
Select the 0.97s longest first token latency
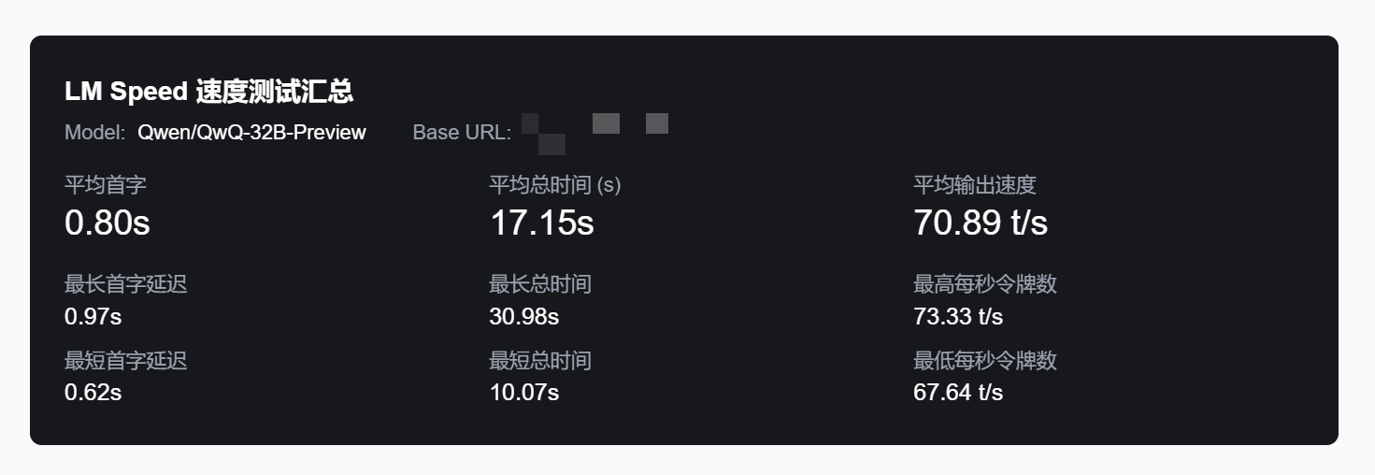coord(93,316)
